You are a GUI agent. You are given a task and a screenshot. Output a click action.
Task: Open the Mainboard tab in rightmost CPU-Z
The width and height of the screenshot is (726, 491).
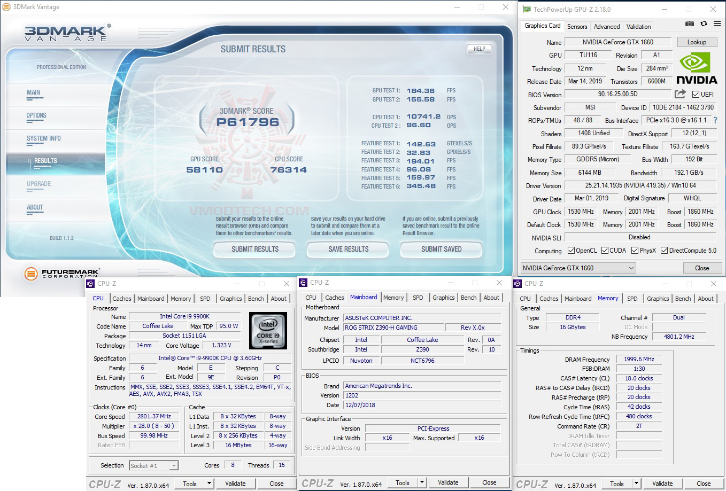(x=577, y=299)
